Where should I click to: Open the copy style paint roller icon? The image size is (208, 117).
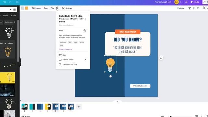(x=189, y=8)
